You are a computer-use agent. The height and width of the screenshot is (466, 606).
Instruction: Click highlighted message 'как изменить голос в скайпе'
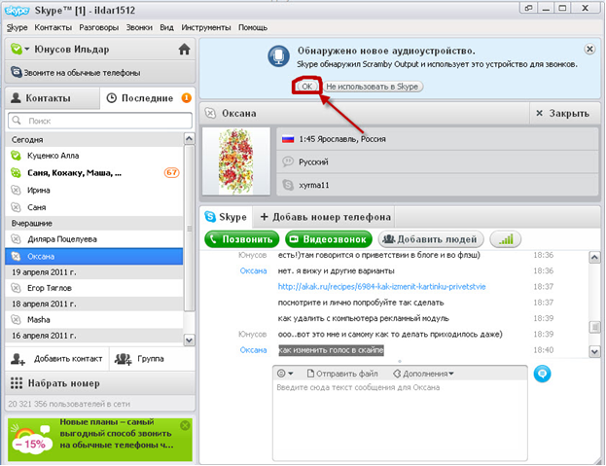[332, 350]
